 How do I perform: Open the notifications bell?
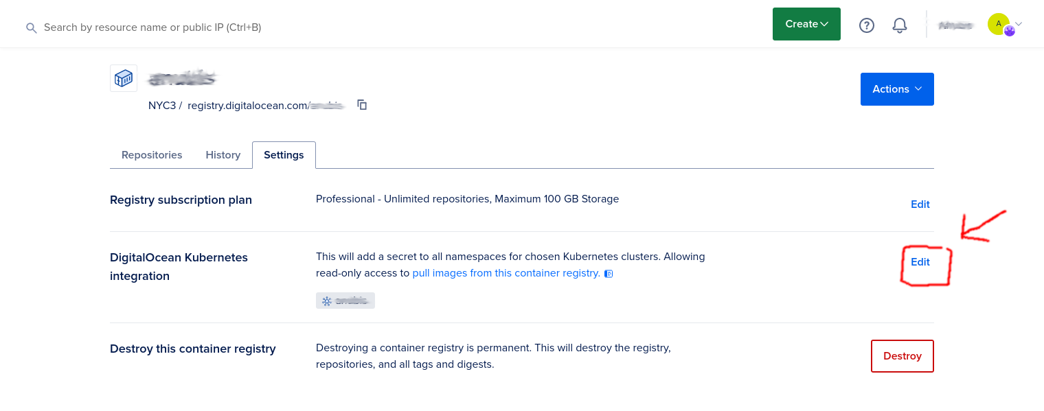(x=900, y=25)
